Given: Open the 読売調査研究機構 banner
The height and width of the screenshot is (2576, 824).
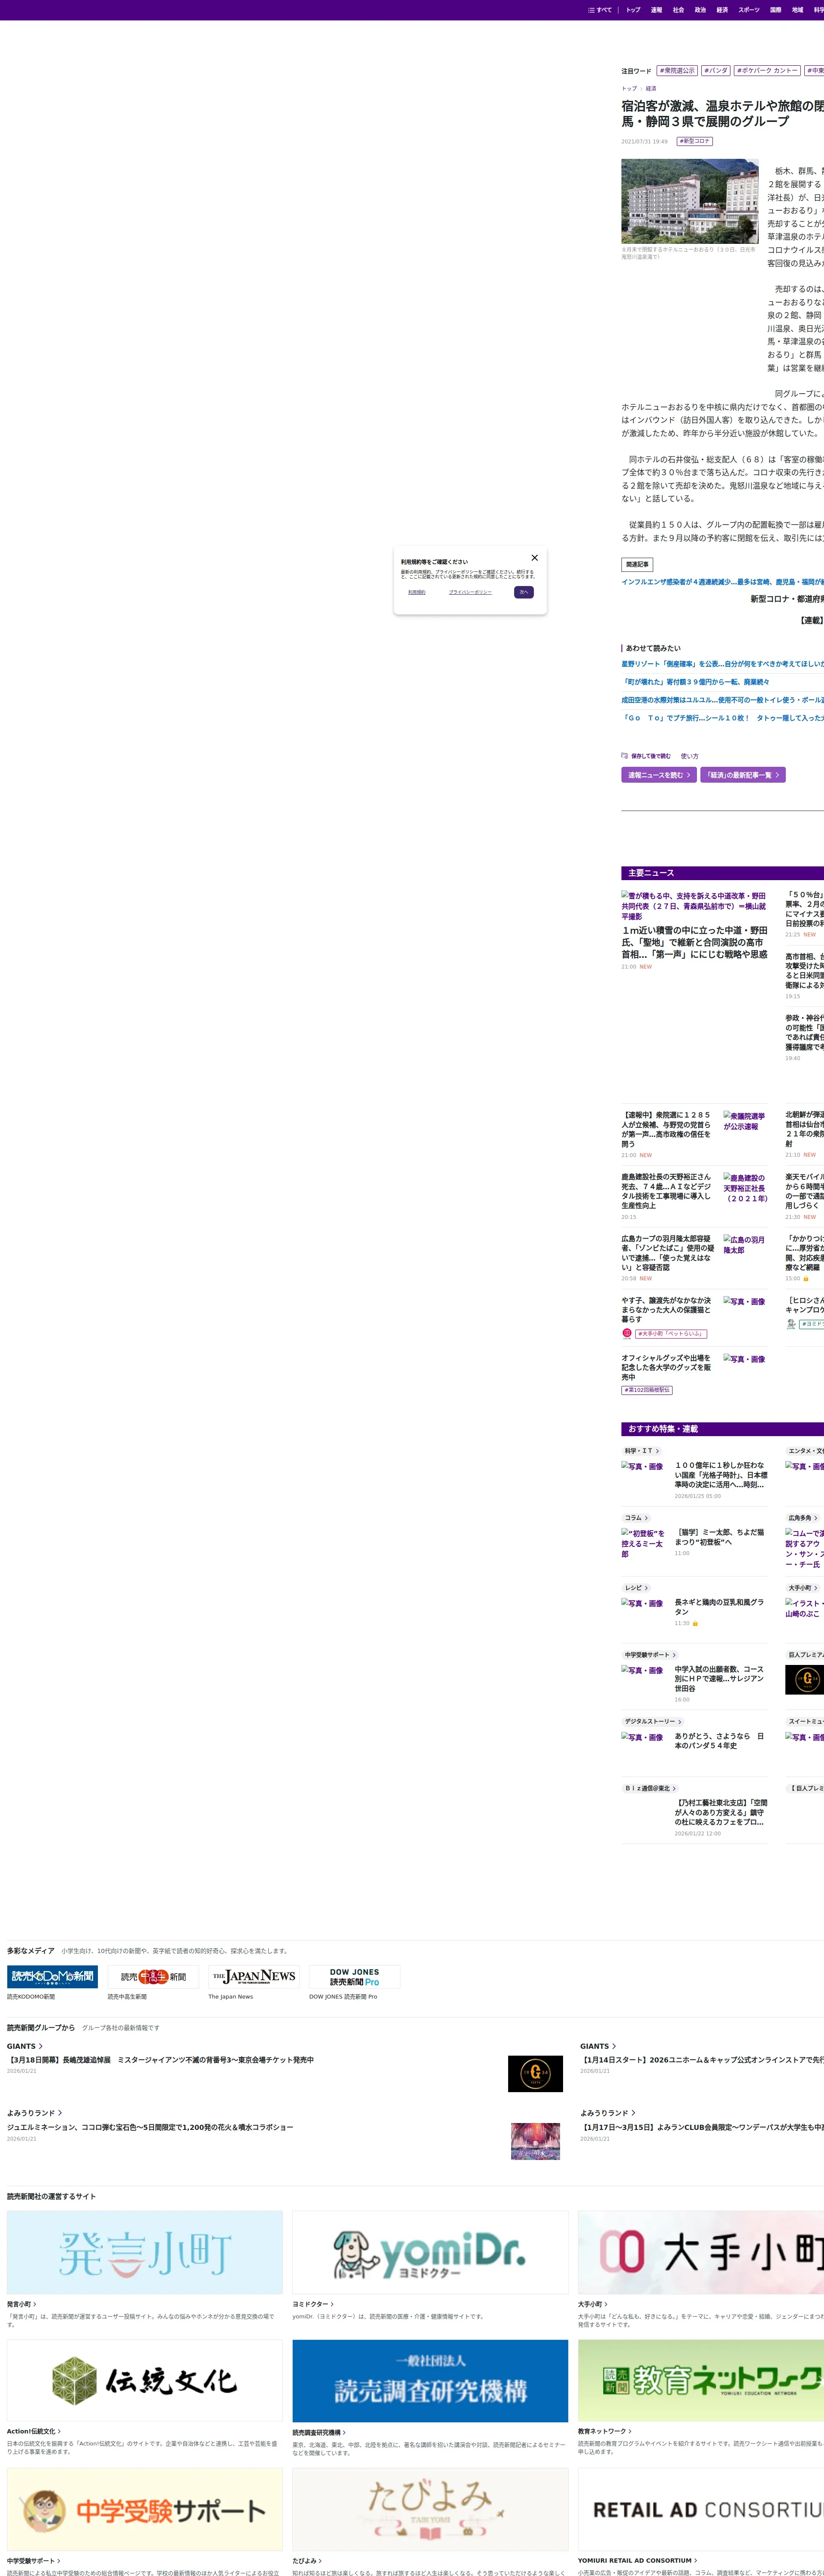Looking at the screenshot, I should (430, 2381).
